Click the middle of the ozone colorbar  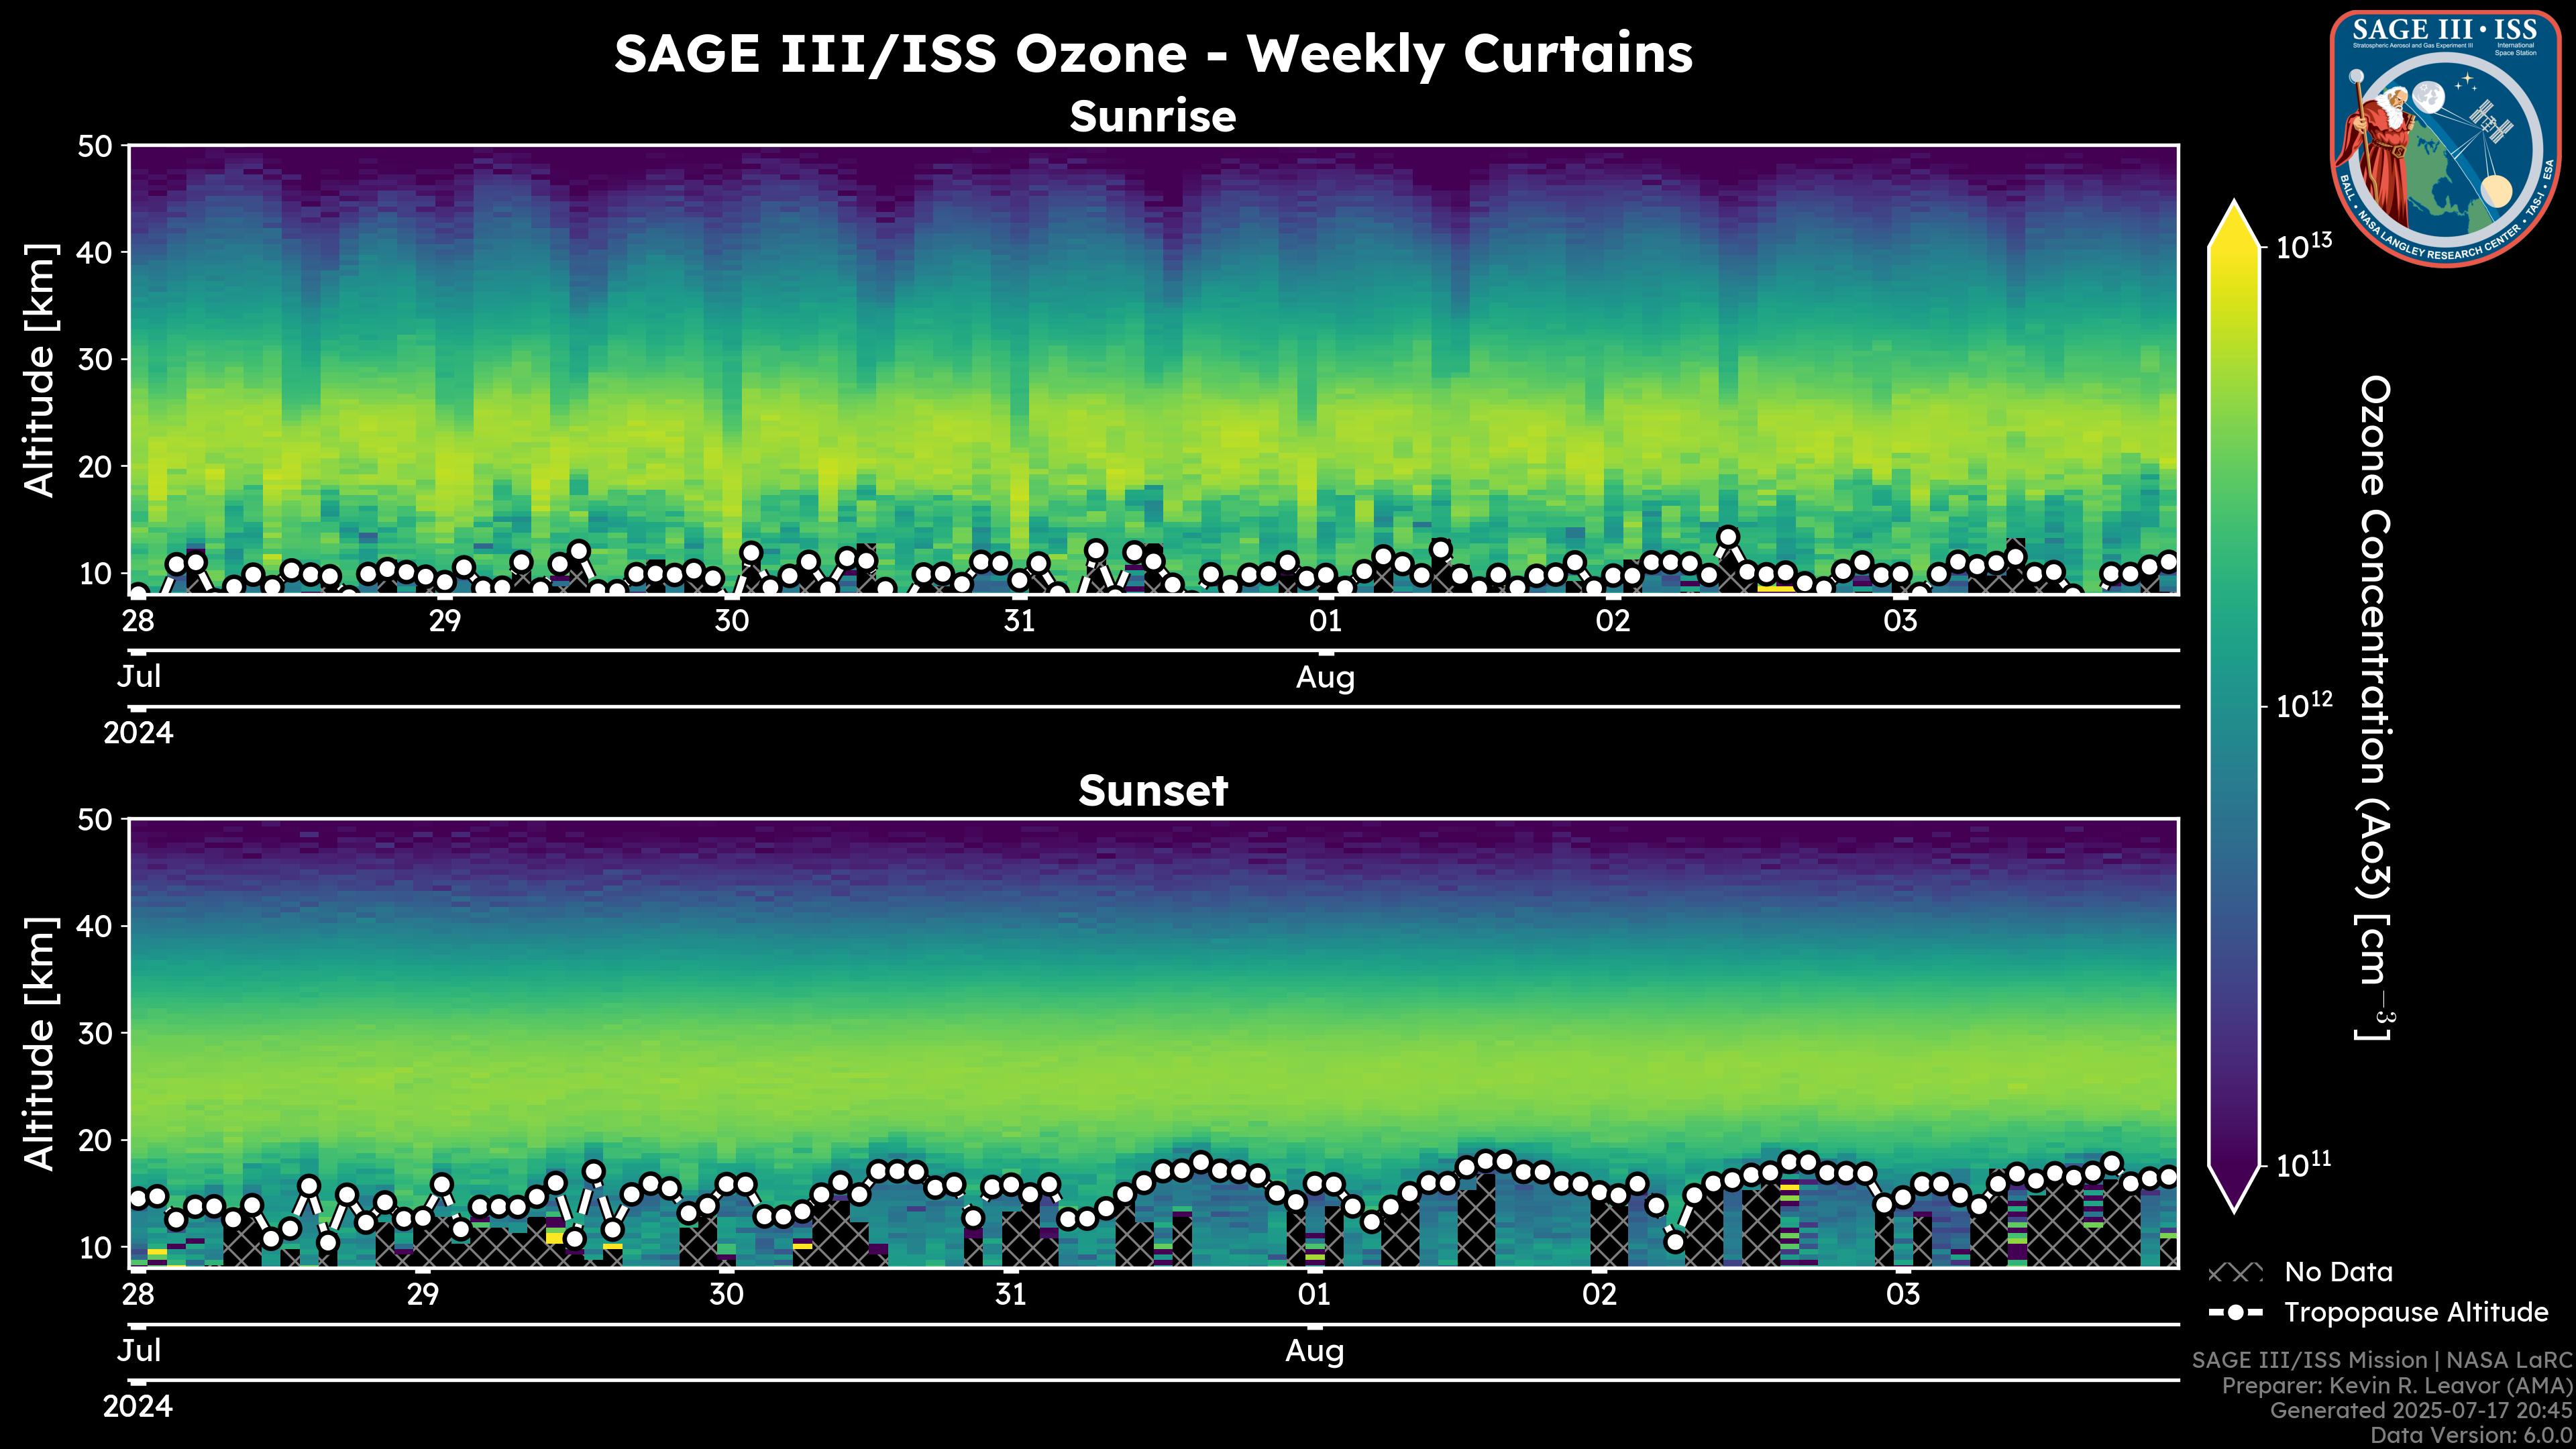coord(2235,706)
